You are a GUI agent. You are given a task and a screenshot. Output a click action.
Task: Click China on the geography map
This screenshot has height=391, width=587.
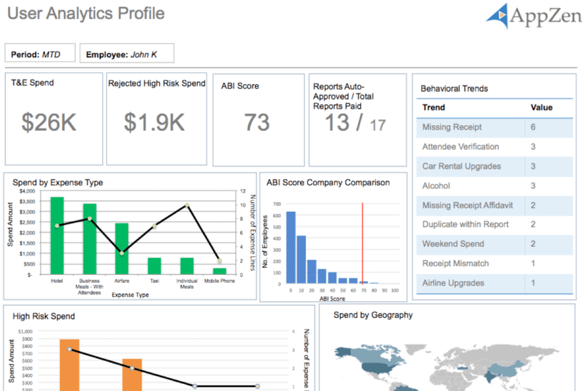click(504, 369)
